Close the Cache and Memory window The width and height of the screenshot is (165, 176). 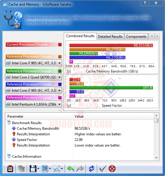(x=156, y=3)
